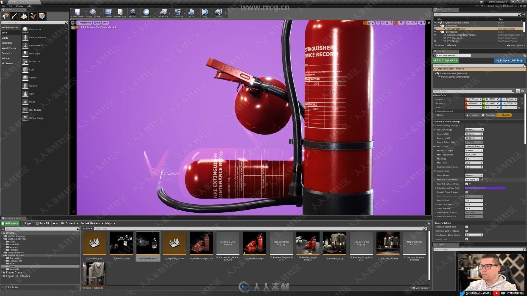The height and width of the screenshot is (296, 527).
Task: Select the Geometry Editing mode icon
Action: [x=42, y=16]
